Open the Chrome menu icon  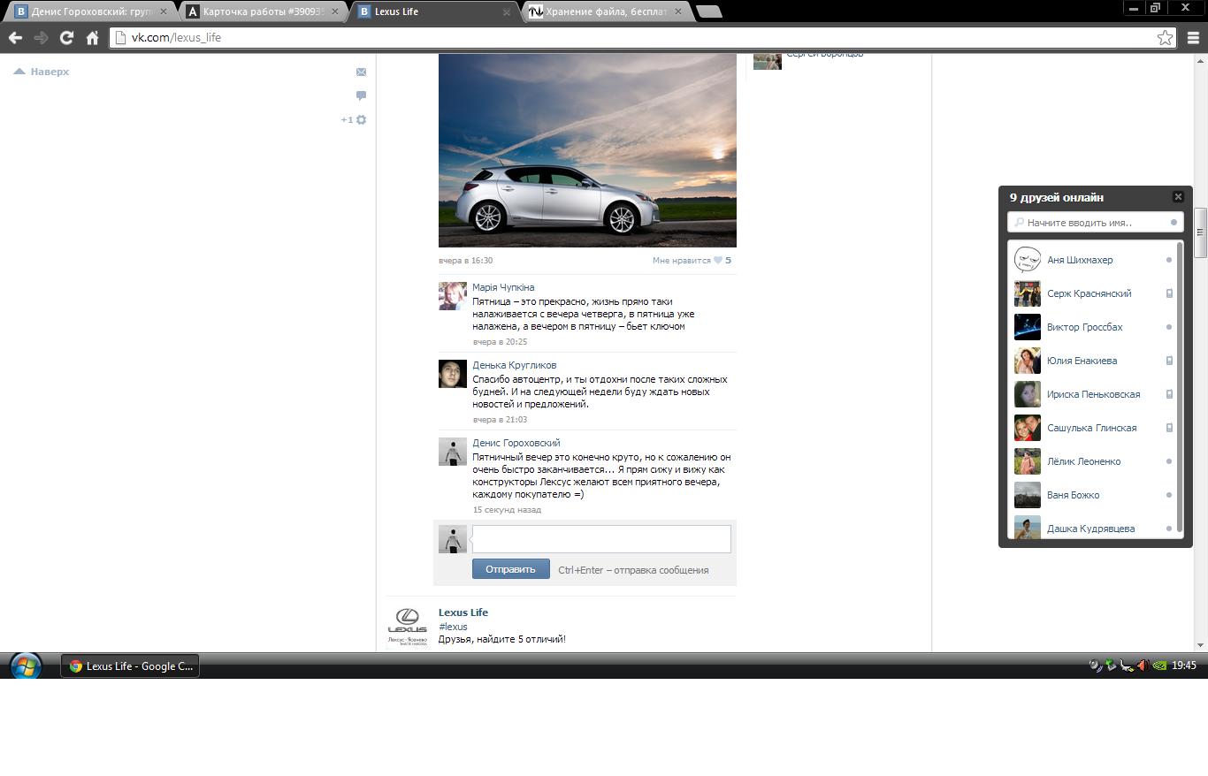(x=1193, y=37)
